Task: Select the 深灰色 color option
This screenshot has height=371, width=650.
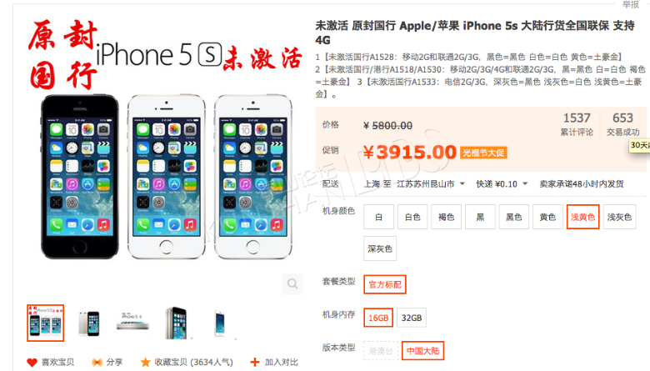Action: (380, 248)
